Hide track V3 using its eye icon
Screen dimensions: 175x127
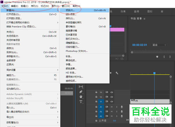(x=112, y=92)
